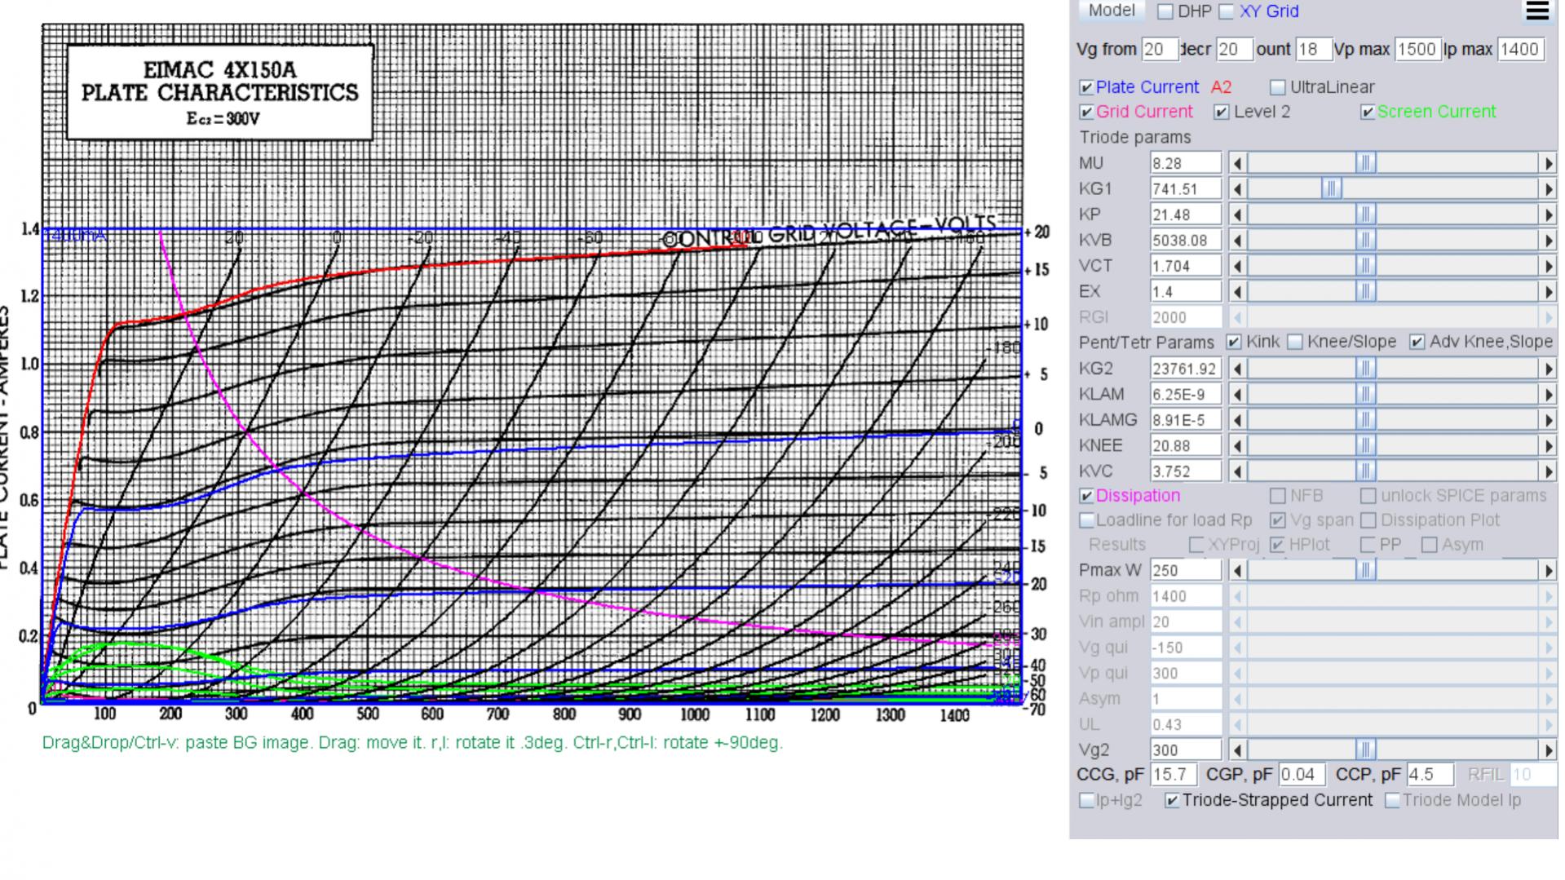The image size is (1565, 880).
Task: Click the CCP pF input field
Action: (1430, 775)
